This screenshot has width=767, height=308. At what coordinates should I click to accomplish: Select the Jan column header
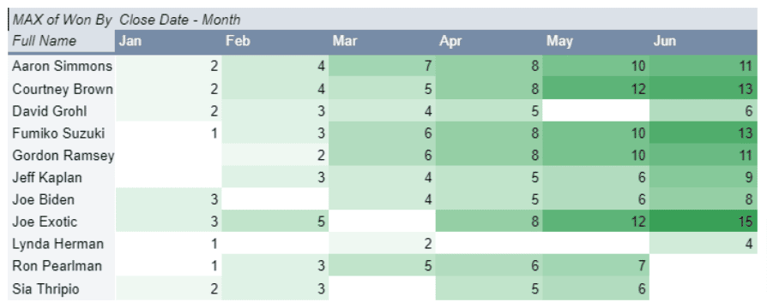coord(168,41)
